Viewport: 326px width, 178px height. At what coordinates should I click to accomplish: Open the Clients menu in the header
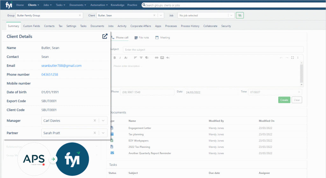(x=33, y=5)
